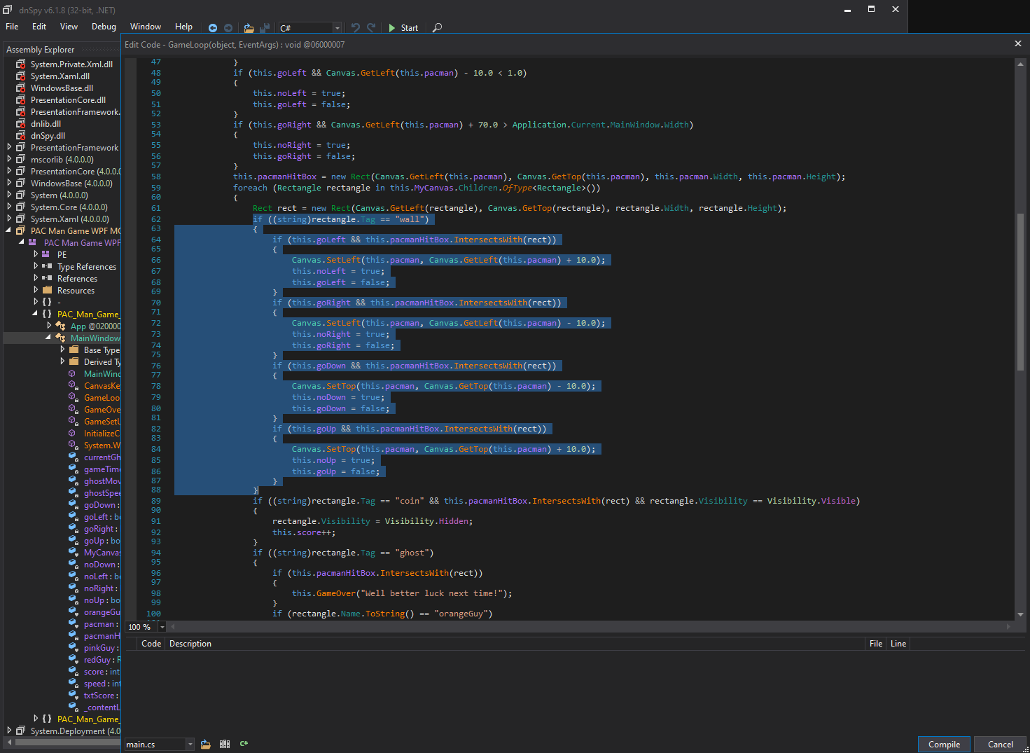
Task: Add an assembly reference via folder icon
Action: 206,744
